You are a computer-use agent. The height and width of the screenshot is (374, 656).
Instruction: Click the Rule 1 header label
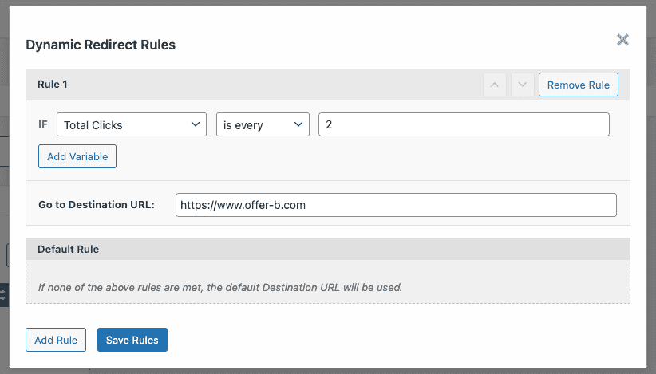(x=53, y=85)
